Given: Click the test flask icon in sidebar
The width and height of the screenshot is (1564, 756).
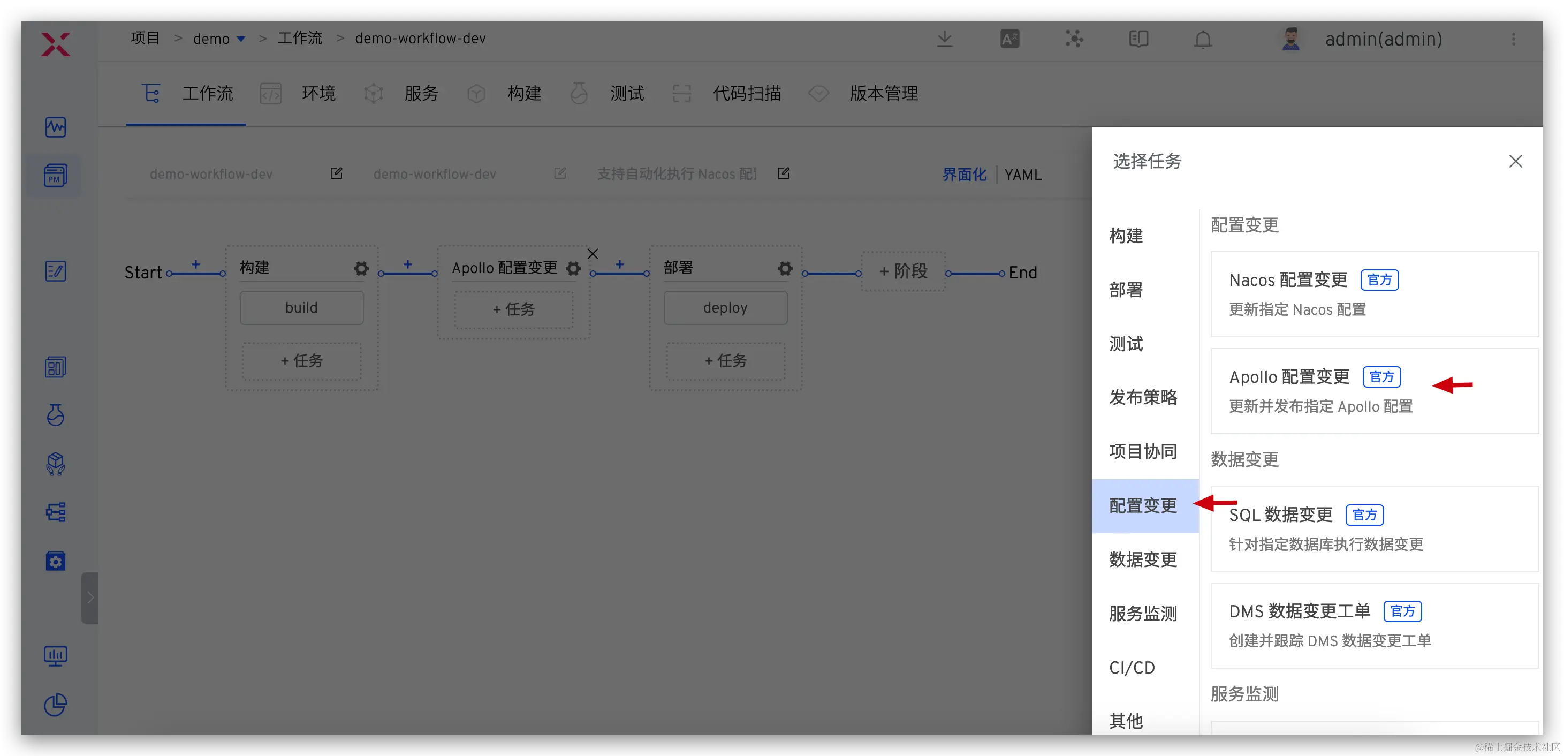Looking at the screenshot, I should click(55, 415).
